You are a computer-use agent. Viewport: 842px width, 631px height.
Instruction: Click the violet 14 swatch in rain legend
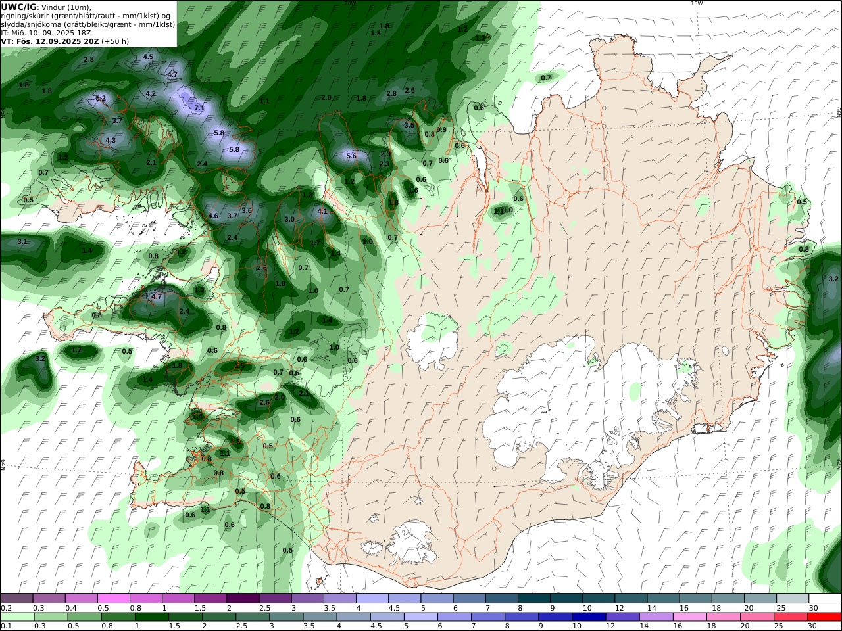click(656, 617)
